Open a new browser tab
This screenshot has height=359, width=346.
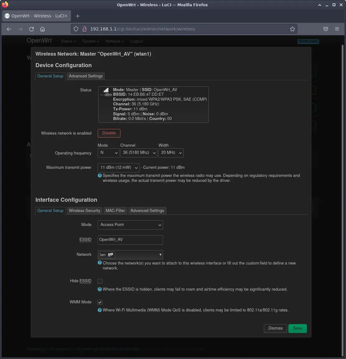78,16
